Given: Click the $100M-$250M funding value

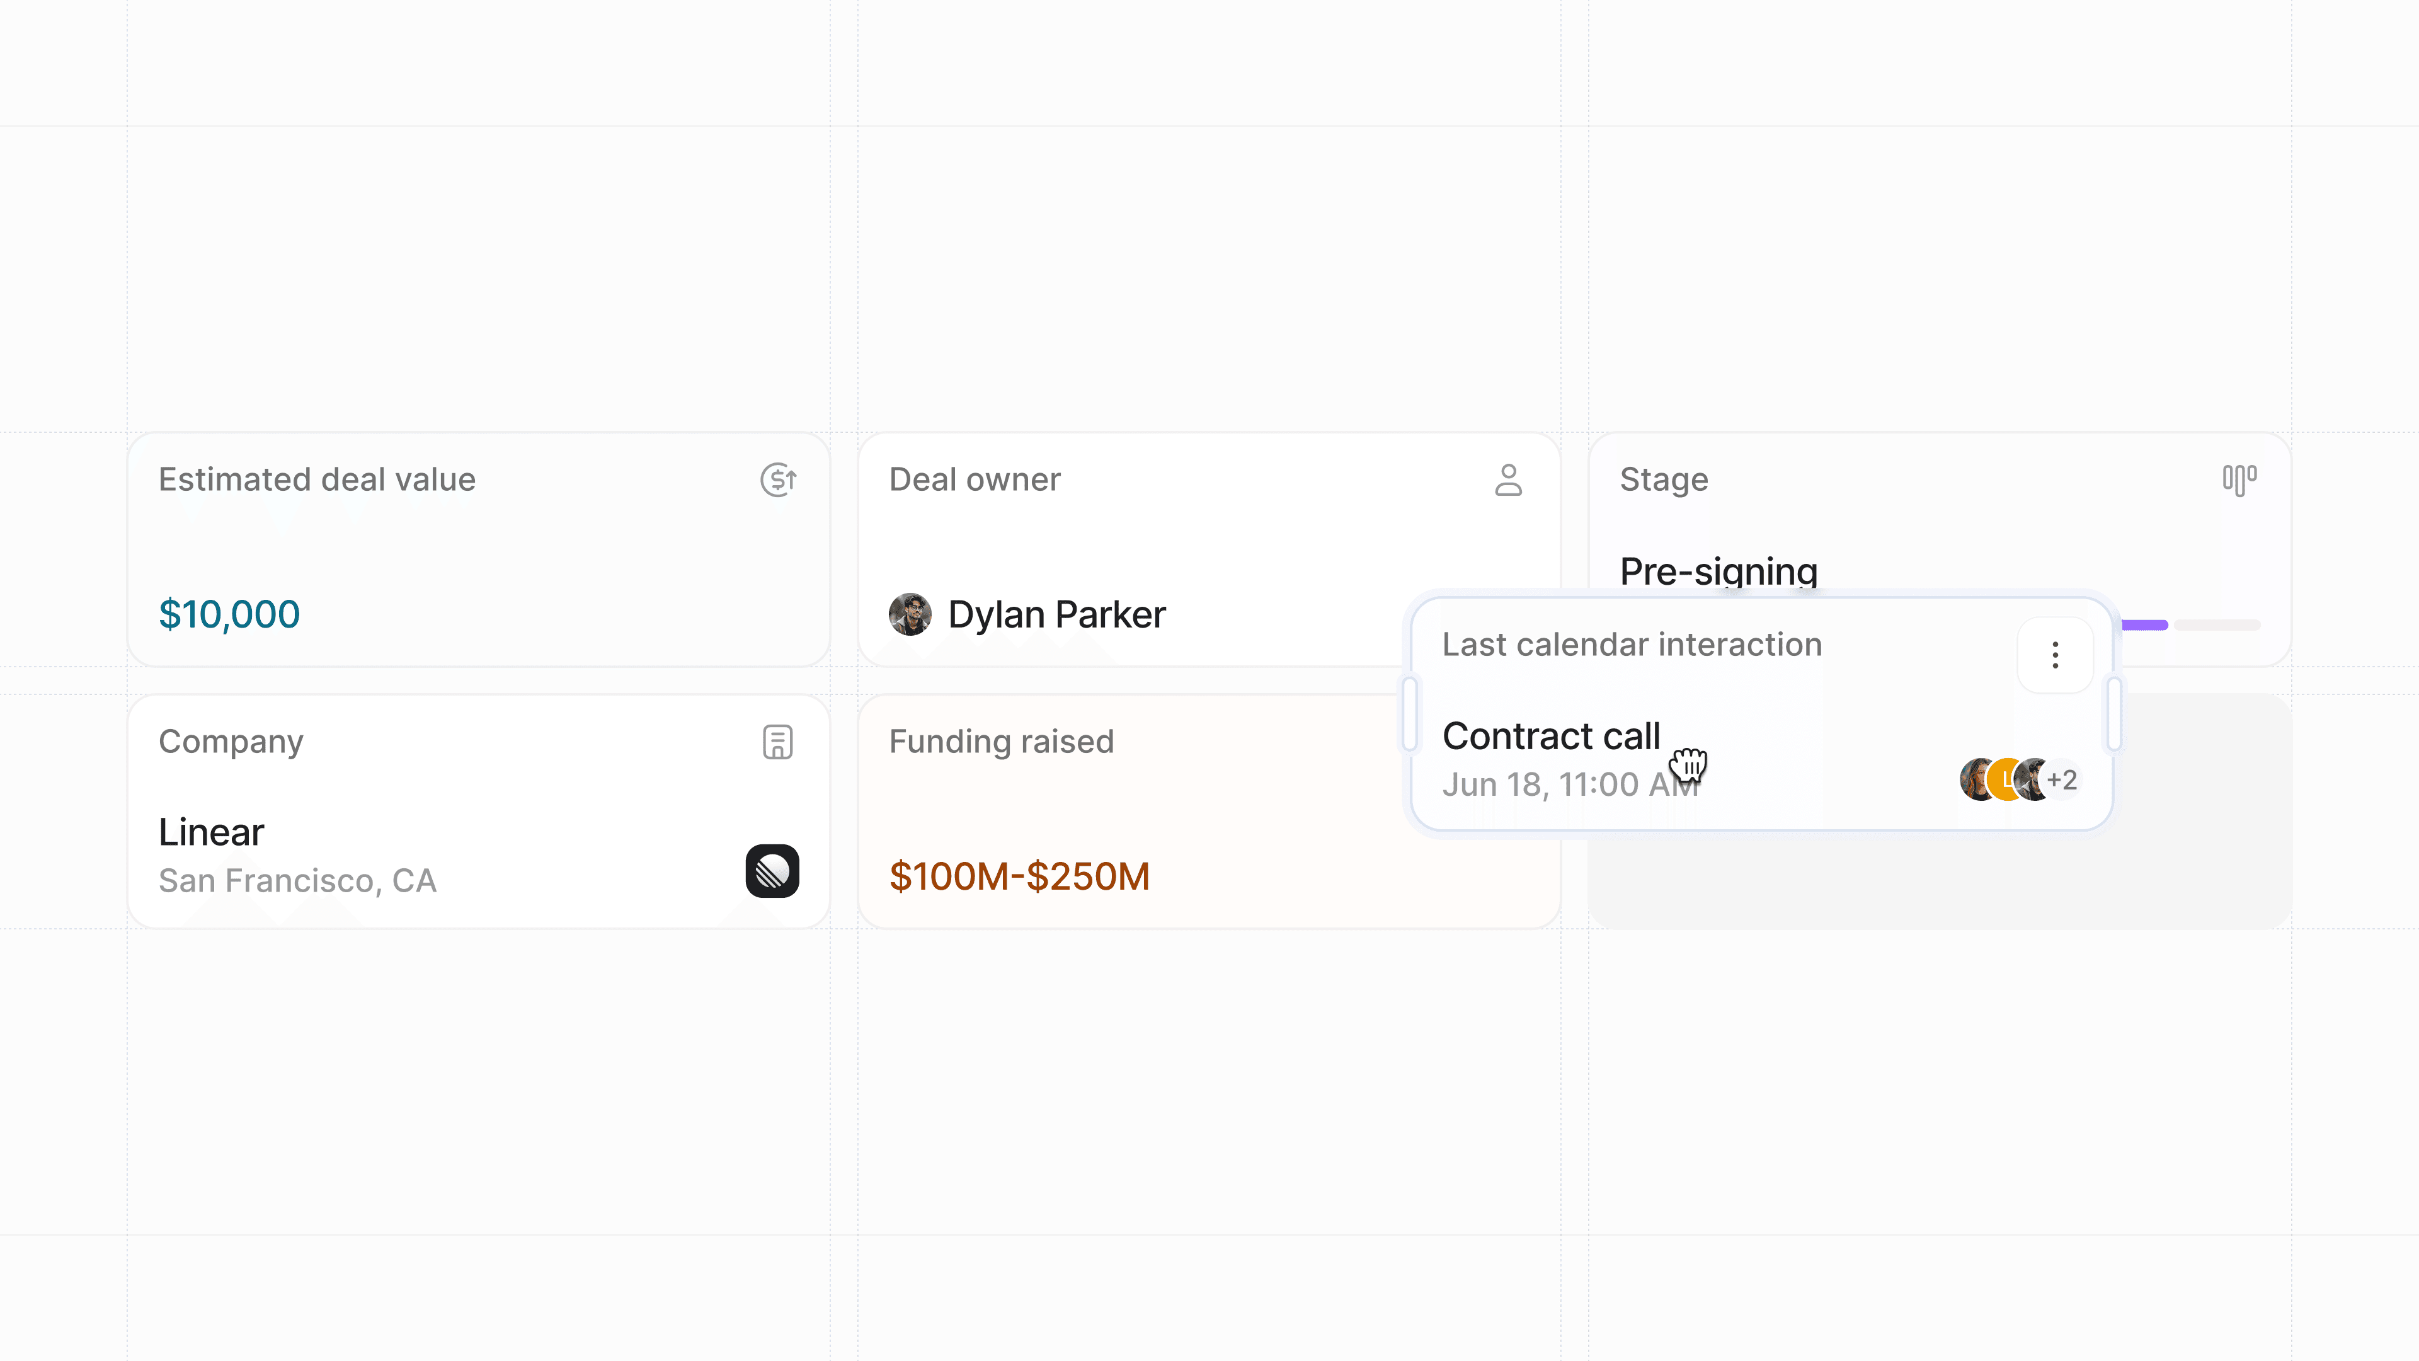Looking at the screenshot, I should coord(1019,876).
